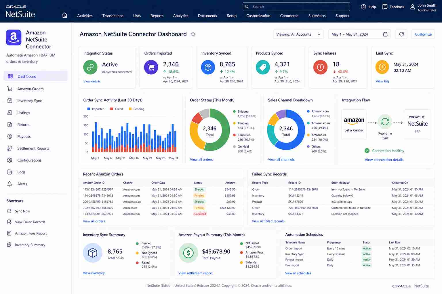This screenshot has height=294, width=442.
Task: Click View all orders under Order Status chart
Action: click(201, 159)
